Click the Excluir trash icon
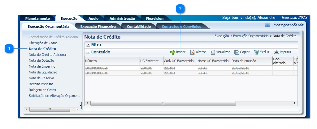The width and height of the screenshot is (317, 129). (256, 52)
